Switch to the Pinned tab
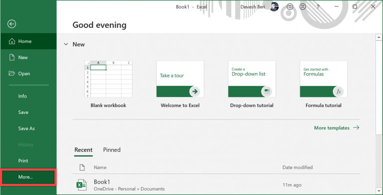The width and height of the screenshot is (383, 195). click(x=112, y=150)
